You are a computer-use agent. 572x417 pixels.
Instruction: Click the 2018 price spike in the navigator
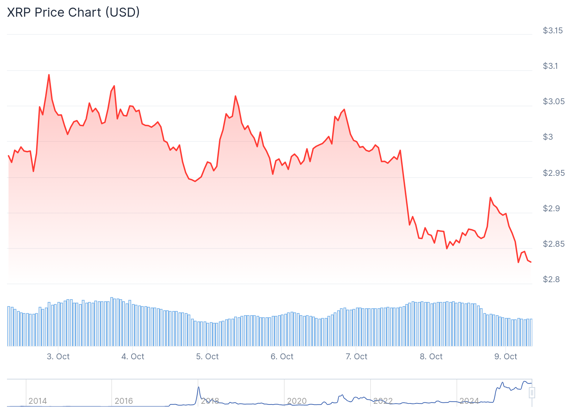click(x=198, y=387)
